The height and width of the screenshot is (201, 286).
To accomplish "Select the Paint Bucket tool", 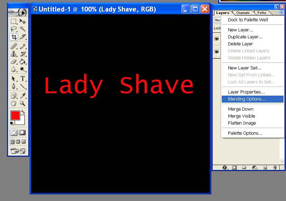I will click(23, 62).
